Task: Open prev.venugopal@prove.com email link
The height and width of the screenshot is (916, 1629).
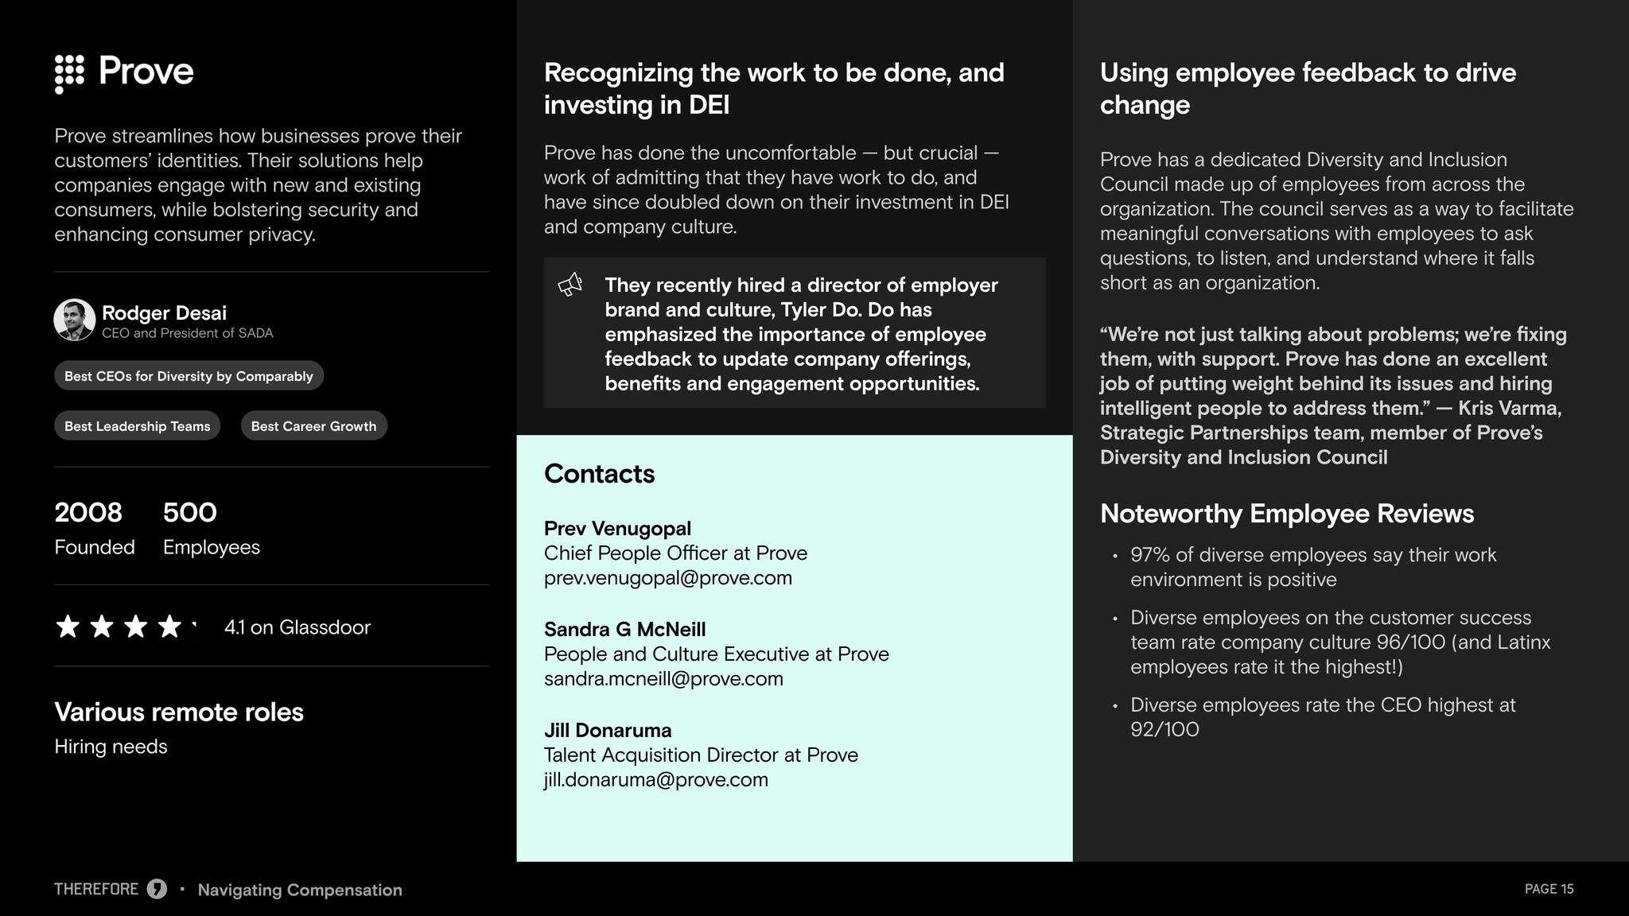Action: coord(668,578)
